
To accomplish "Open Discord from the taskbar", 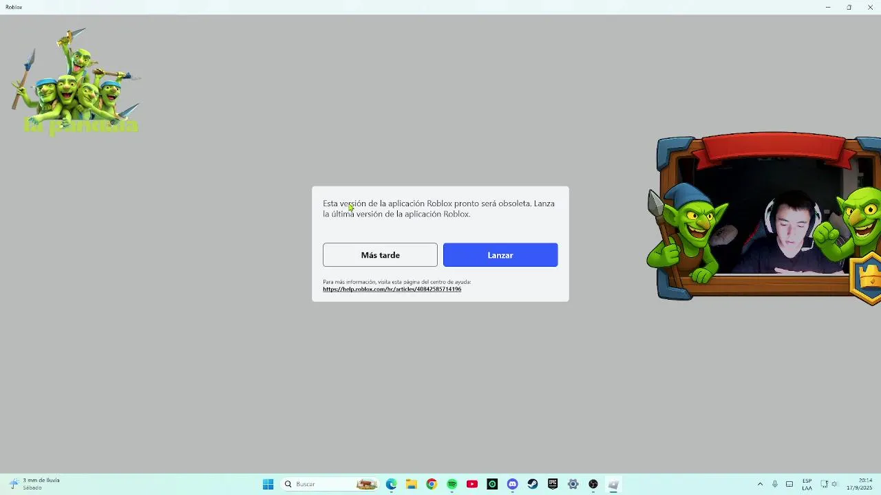I will tap(512, 484).
